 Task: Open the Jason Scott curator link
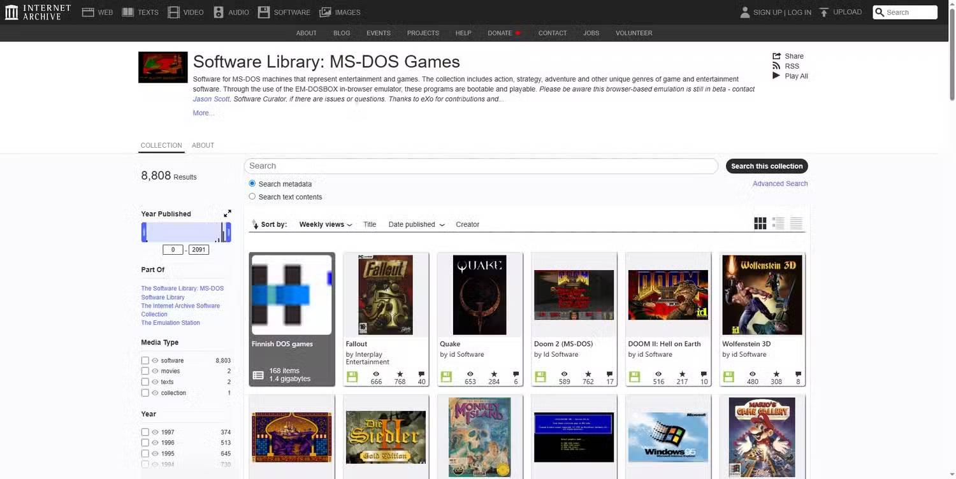[212, 99]
